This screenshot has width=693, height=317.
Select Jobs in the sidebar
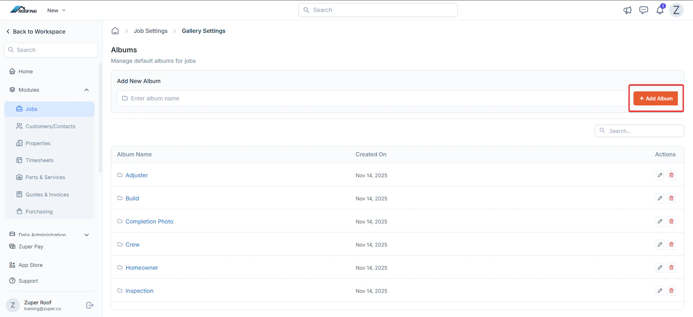click(x=49, y=109)
